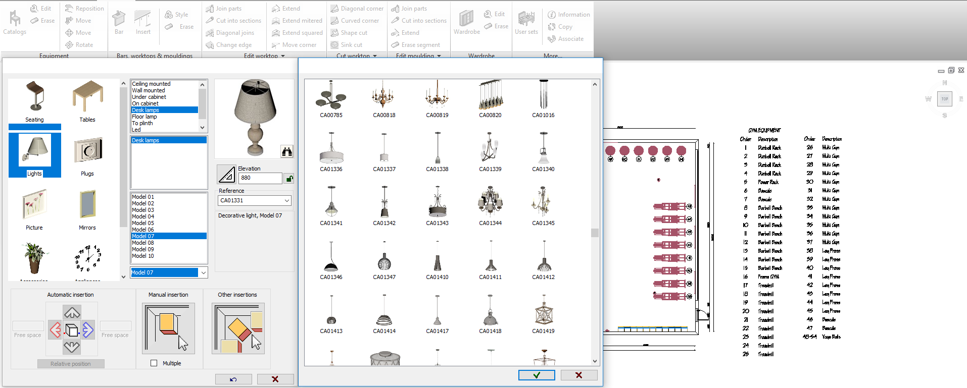This screenshot has height=388, width=967.
Task: Expand the Edit worktop group arrow
Action: pos(283,56)
